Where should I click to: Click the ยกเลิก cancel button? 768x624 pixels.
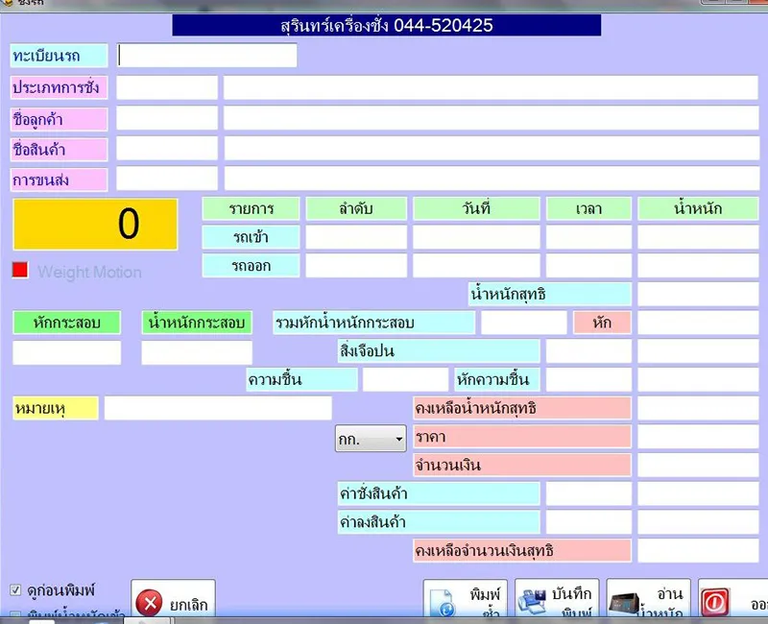pyautogui.click(x=174, y=598)
